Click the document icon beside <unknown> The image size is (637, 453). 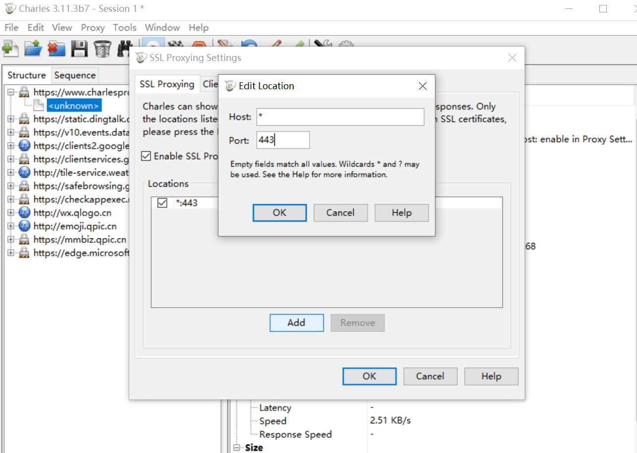click(39, 106)
